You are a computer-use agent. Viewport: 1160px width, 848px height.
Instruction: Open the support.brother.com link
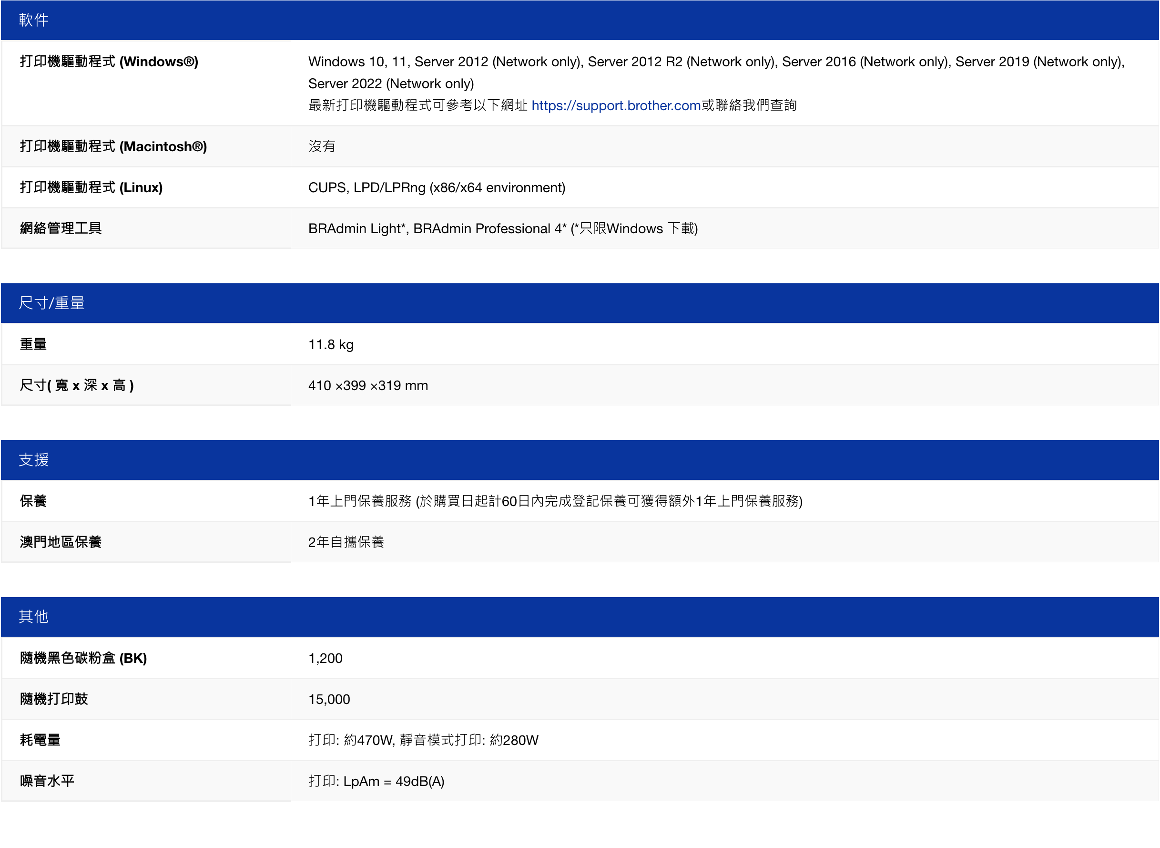click(615, 105)
